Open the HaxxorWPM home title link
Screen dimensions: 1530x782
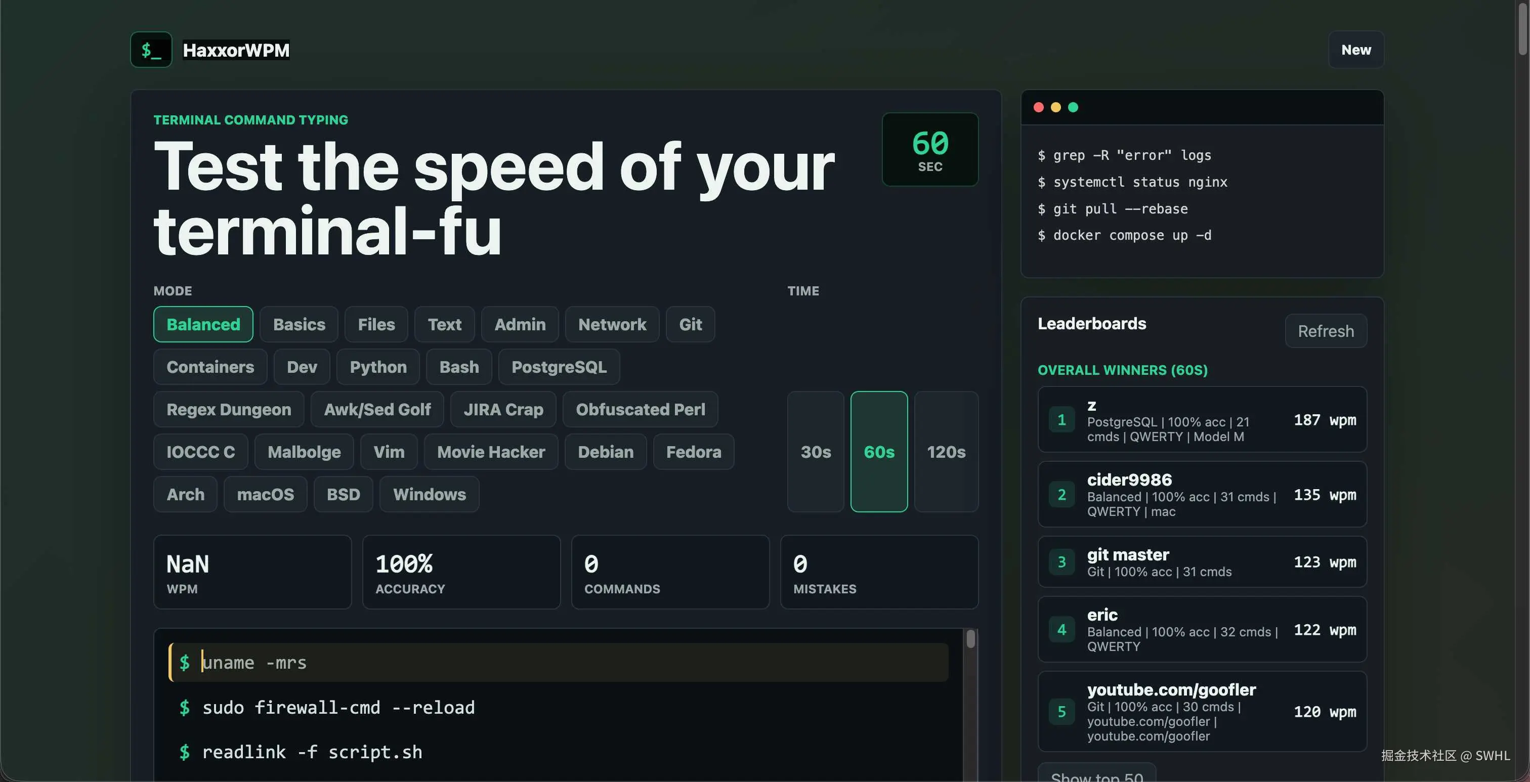point(236,50)
